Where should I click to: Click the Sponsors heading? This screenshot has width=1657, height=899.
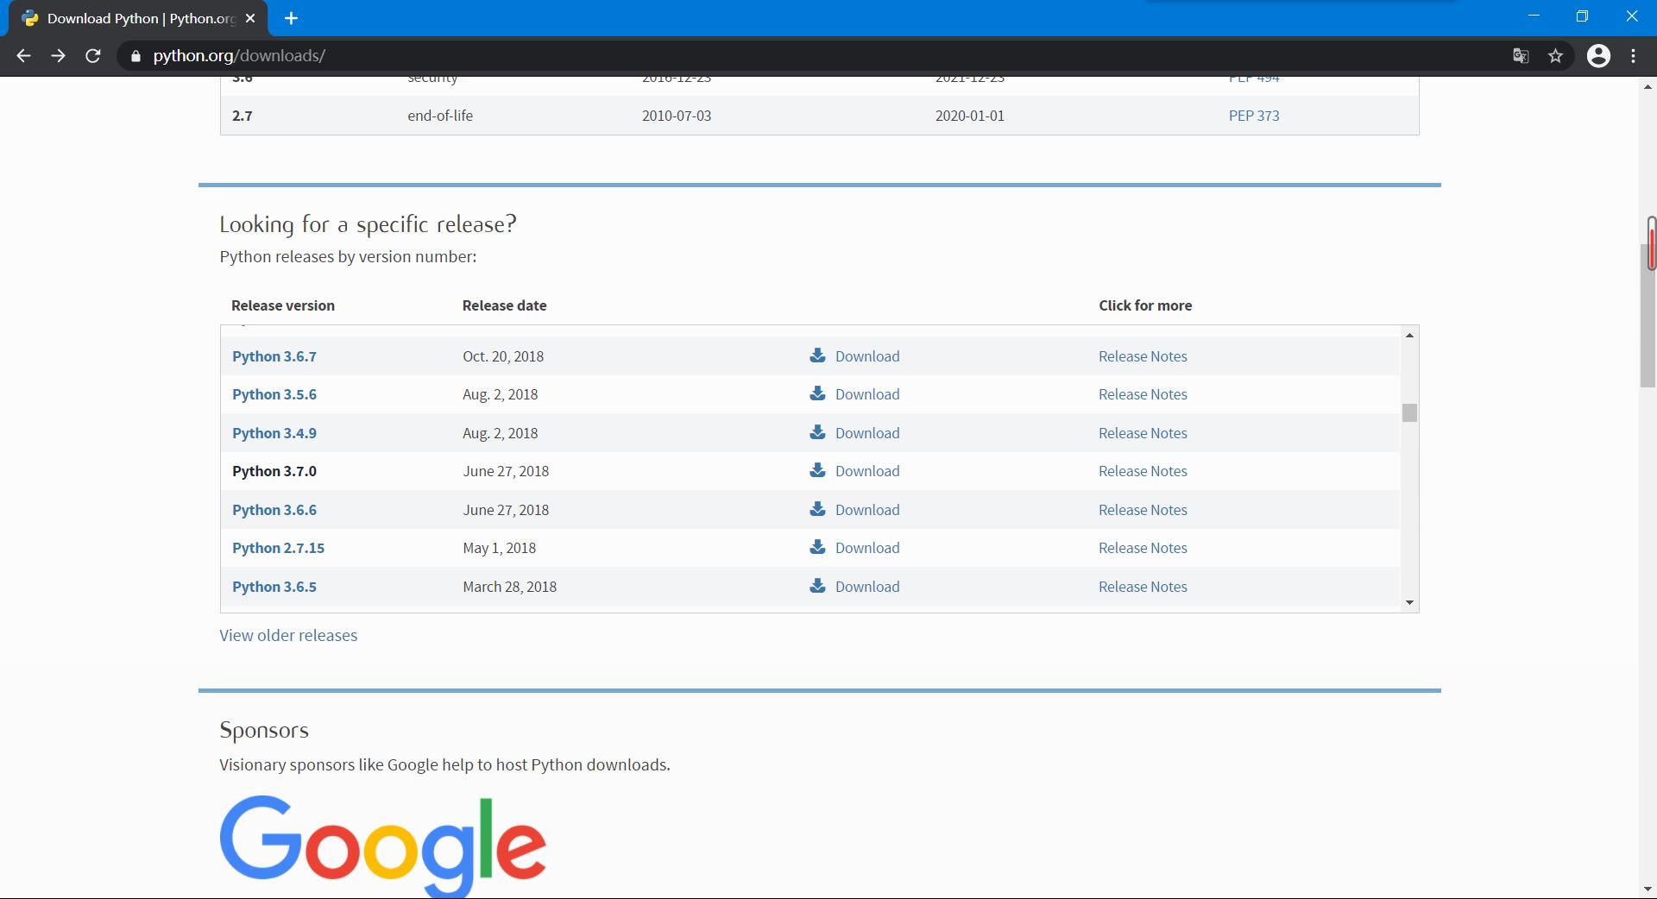[264, 730]
